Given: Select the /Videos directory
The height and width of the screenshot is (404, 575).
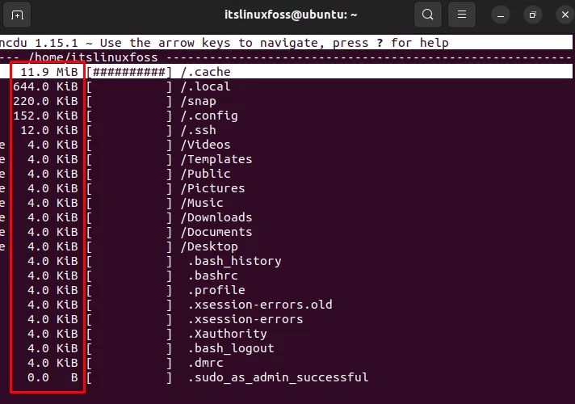Looking at the screenshot, I should pos(205,145).
